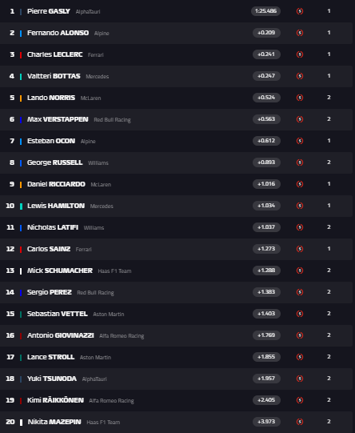Click the +3.973 gap badge for Mazepin
The image size is (355, 433).
[x=266, y=422]
